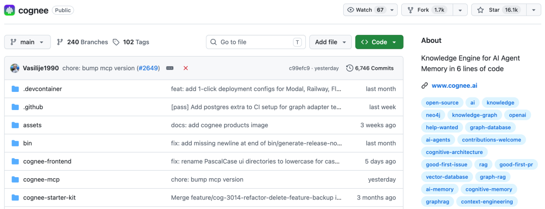Click the branches icon showing 240 Branches
Screen dimensions: 545x209
60,42
